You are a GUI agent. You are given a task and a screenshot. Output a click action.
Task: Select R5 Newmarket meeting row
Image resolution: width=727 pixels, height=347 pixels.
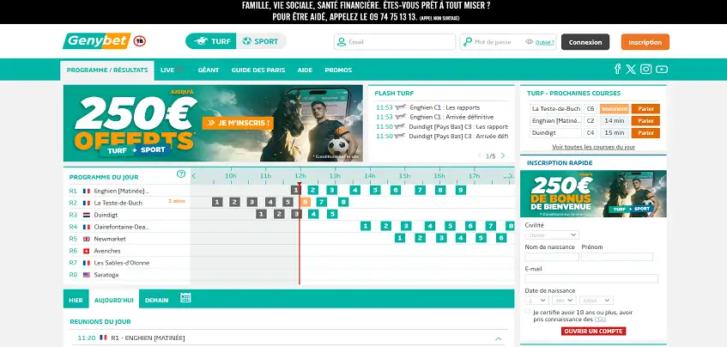pyautogui.click(x=126, y=239)
